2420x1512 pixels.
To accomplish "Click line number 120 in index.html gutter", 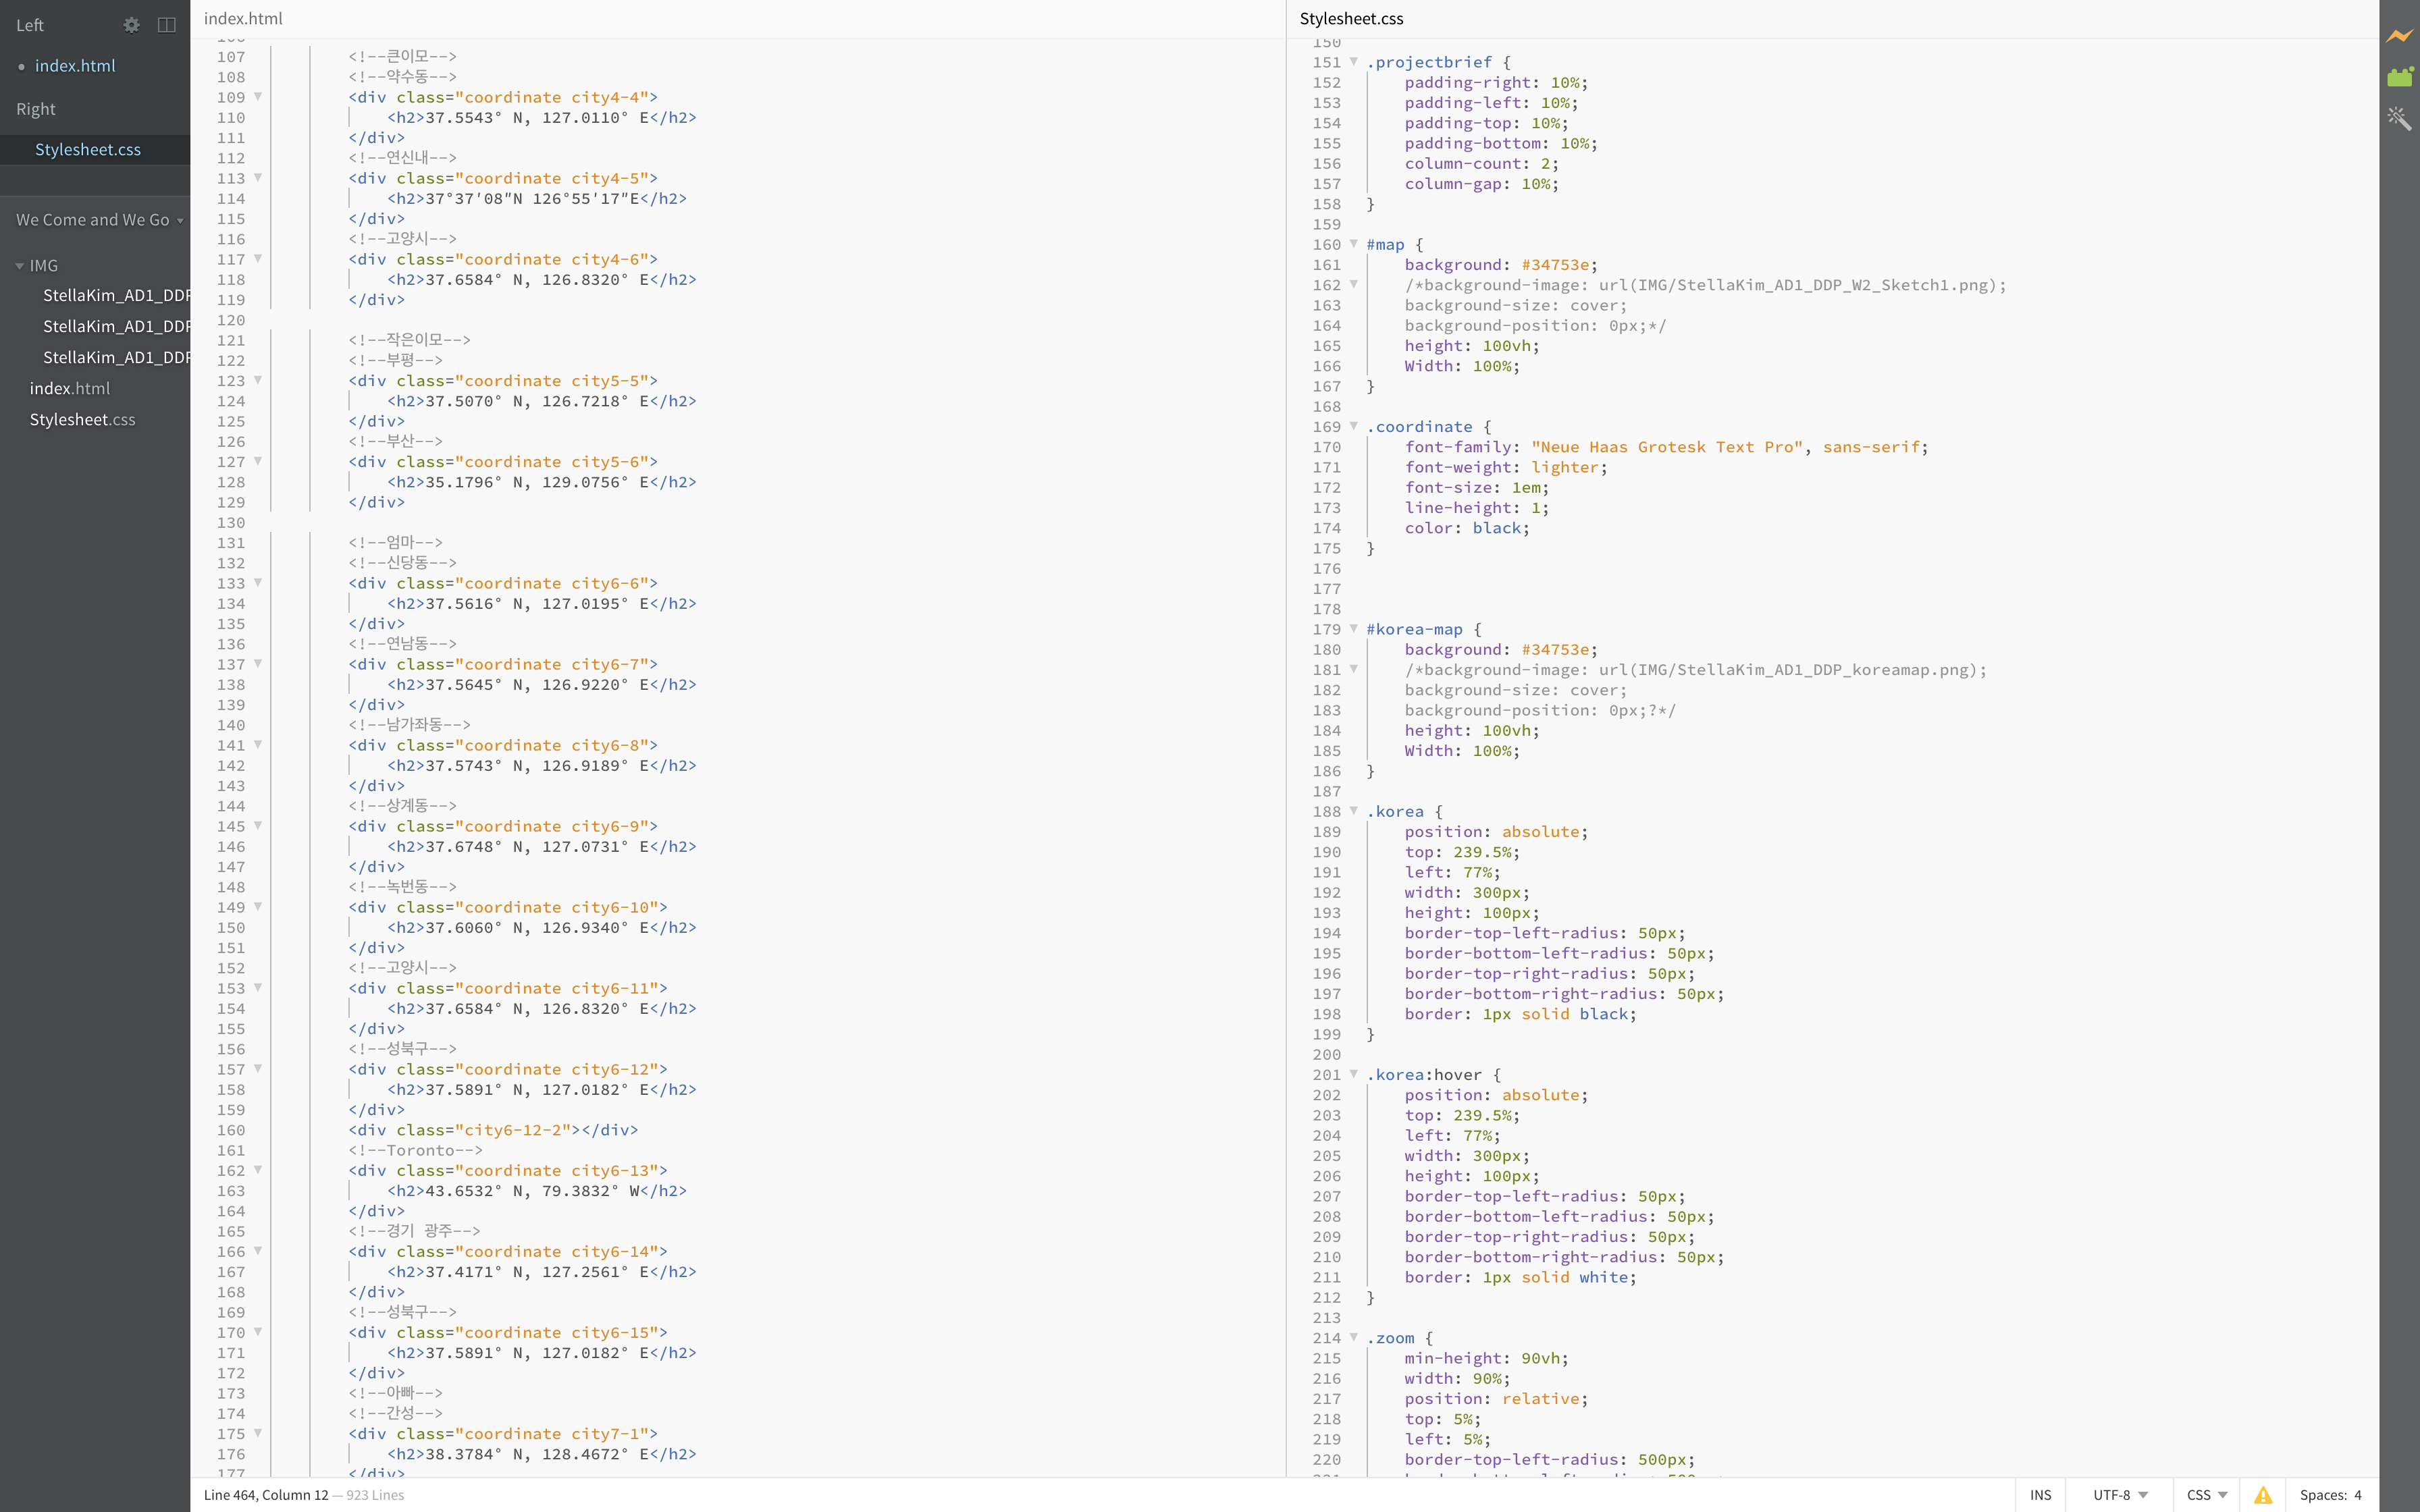I will pyautogui.click(x=231, y=320).
